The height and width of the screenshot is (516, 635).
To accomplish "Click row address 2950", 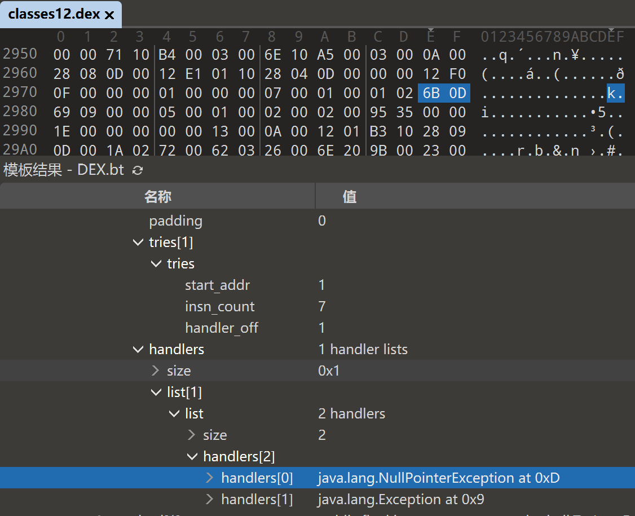I will coord(20,54).
